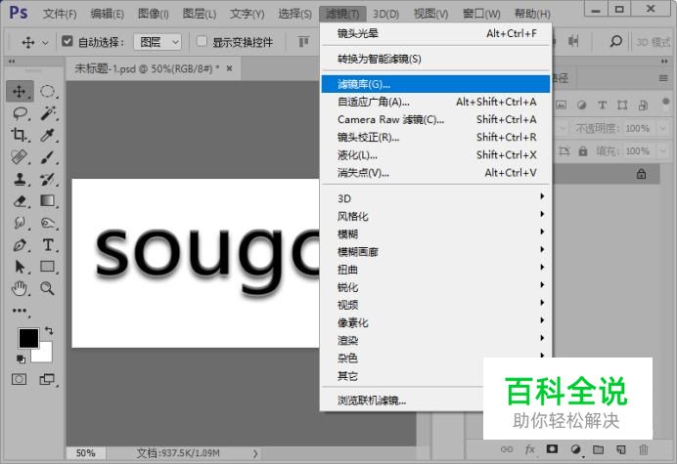Select the Healing Brush tool
677x464 pixels.
20,156
